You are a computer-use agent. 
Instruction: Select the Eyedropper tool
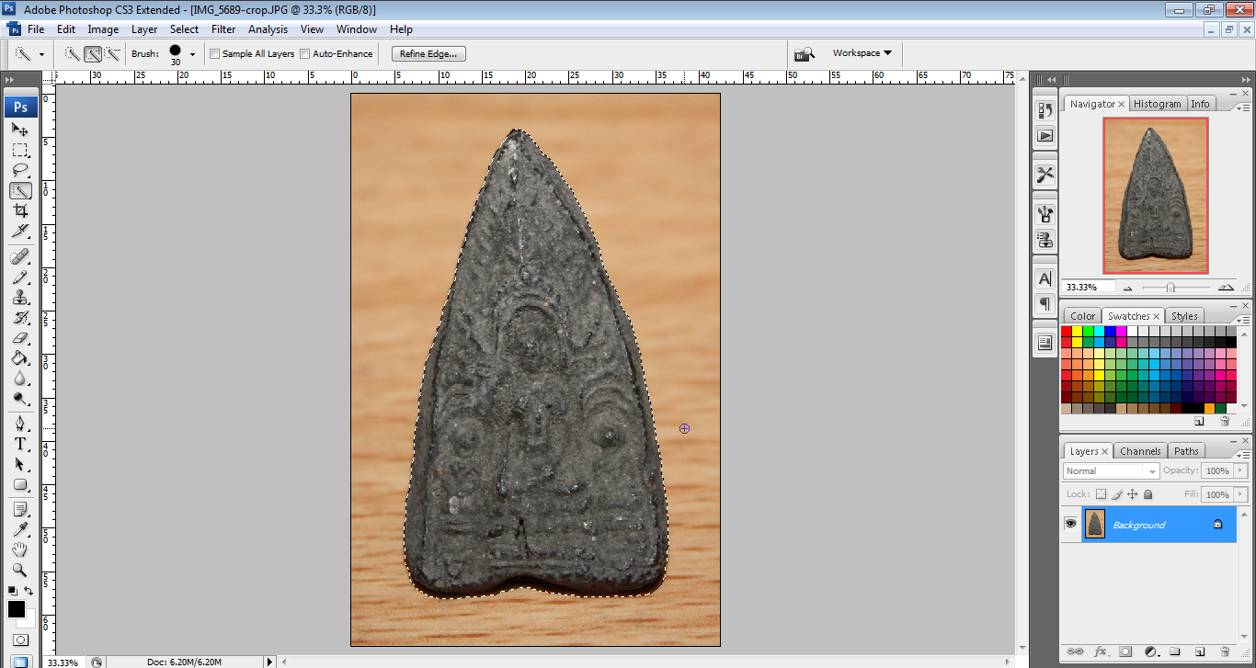(x=20, y=530)
